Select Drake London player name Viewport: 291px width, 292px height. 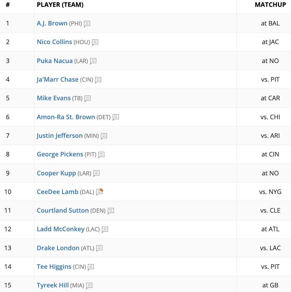[58, 248]
